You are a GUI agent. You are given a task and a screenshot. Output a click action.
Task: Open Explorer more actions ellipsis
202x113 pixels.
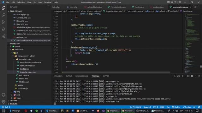[48, 7]
